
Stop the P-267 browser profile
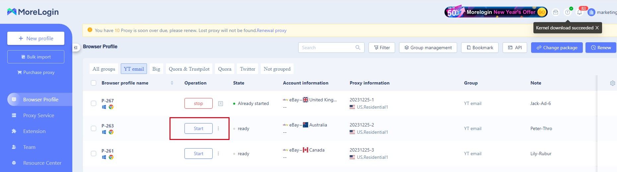pyautogui.click(x=198, y=103)
